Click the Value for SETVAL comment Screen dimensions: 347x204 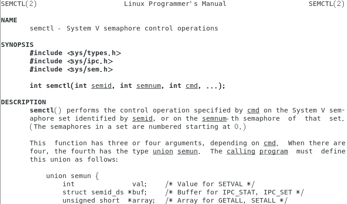210,184
